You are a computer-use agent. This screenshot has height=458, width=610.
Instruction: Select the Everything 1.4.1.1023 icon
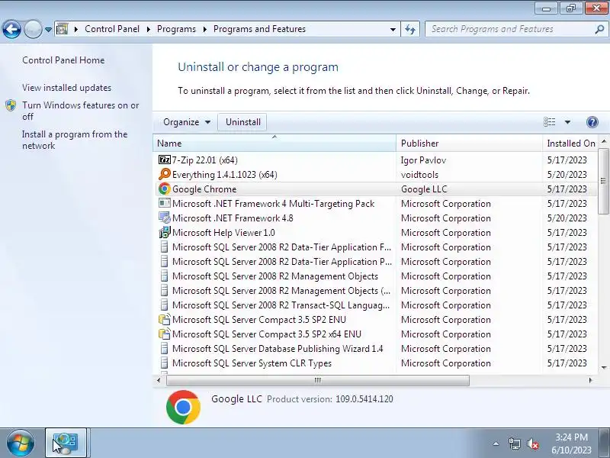[x=165, y=174]
